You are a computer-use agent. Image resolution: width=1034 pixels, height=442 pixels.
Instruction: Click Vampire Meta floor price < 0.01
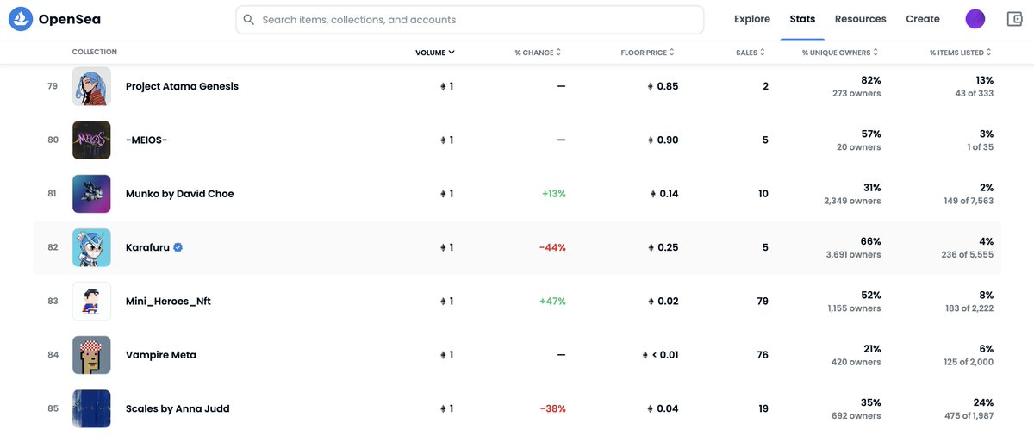[660, 355]
